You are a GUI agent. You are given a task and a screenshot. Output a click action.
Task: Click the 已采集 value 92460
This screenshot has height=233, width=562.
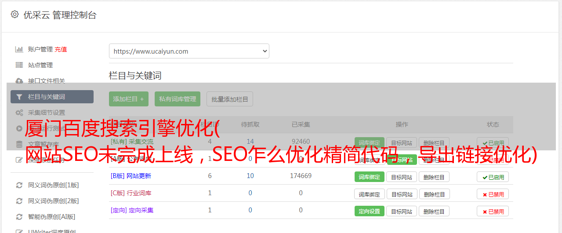pyautogui.click(x=301, y=142)
